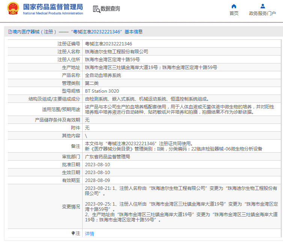The height and width of the screenshot is (242, 283).
Task: Select the 2023-08-21 change entry text
Action: click(181, 191)
